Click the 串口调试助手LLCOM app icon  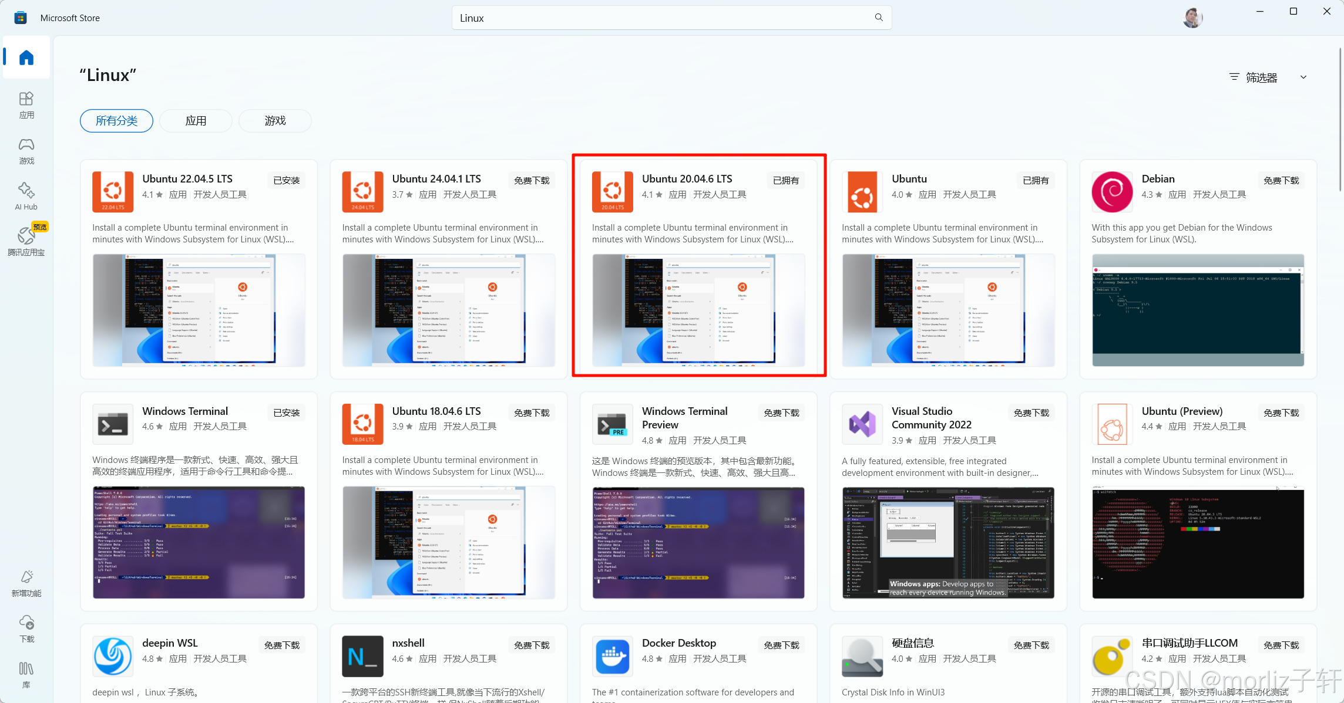coord(1112,656)
